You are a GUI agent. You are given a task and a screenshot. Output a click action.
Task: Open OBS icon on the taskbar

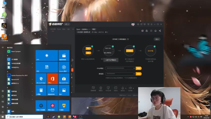80,117
